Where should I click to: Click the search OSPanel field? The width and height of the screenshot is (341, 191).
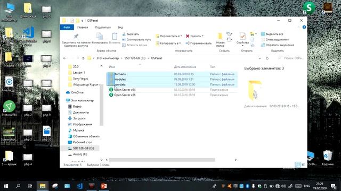[291, 58]
